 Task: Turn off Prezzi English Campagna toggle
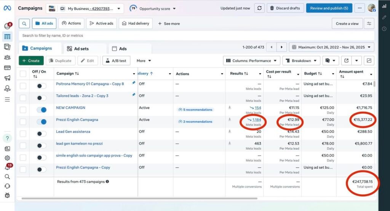pos(42,122)
